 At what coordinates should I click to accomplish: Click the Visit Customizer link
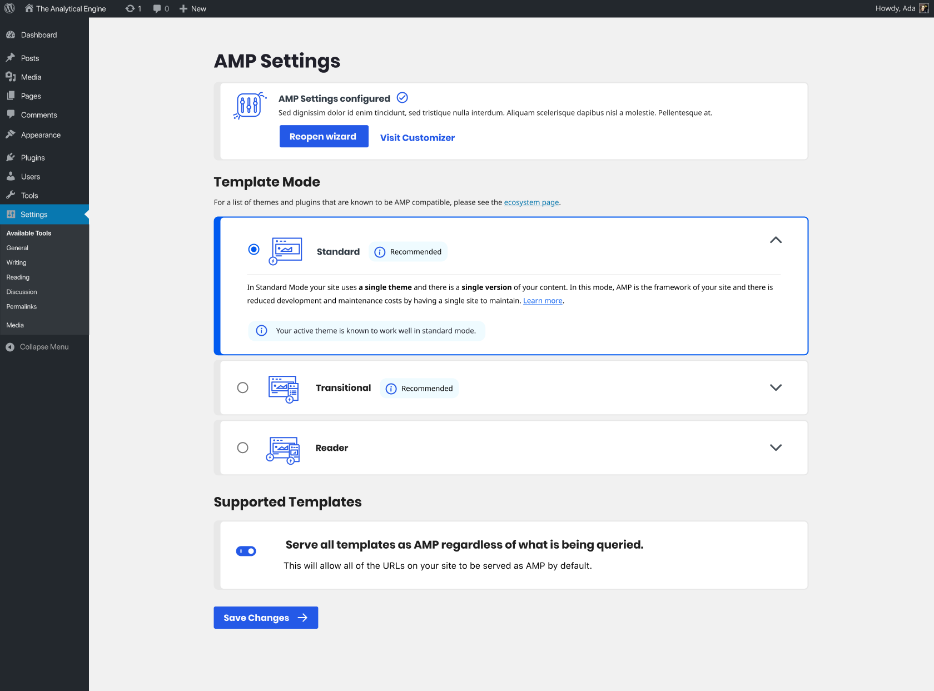pos(417,138)
